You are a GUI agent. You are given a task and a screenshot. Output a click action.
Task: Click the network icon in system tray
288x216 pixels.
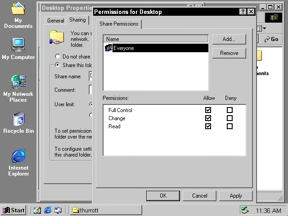point(245,210)
